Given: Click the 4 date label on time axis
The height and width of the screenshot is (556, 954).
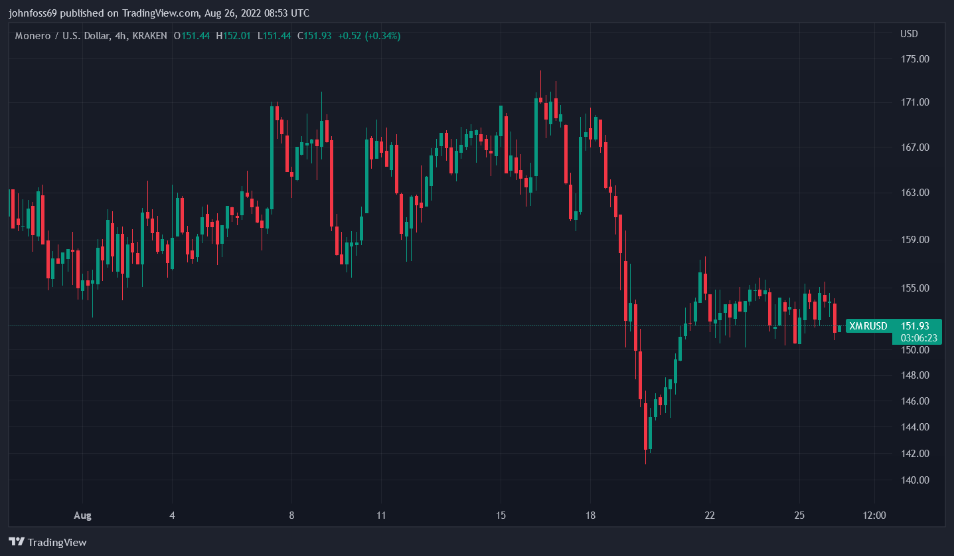Looking at the screenshot, I should tap(172, 515).
